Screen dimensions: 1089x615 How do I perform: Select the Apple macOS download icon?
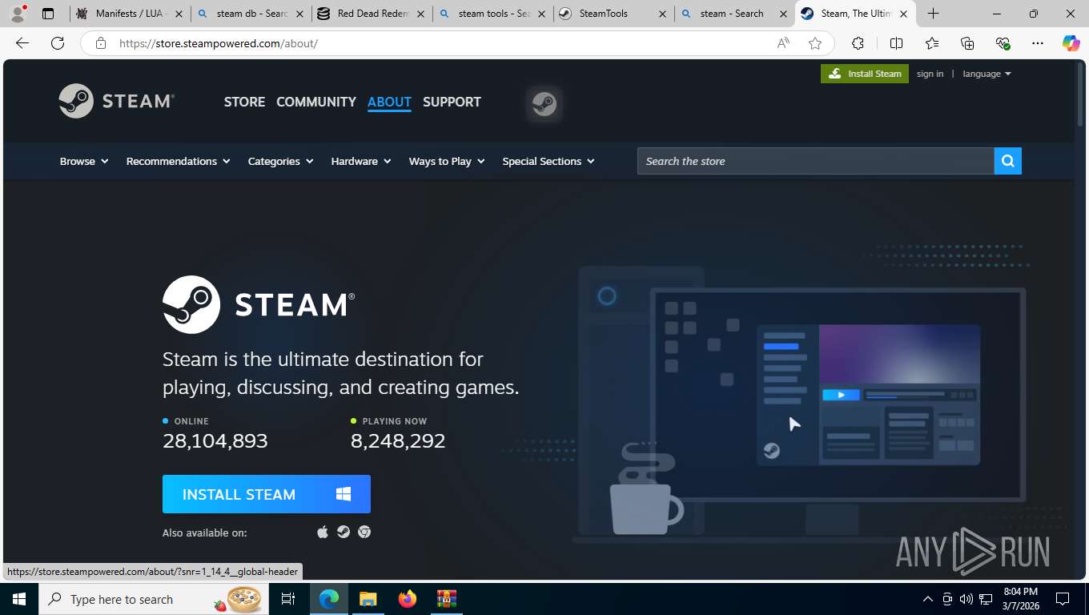(x=323, y=532)
